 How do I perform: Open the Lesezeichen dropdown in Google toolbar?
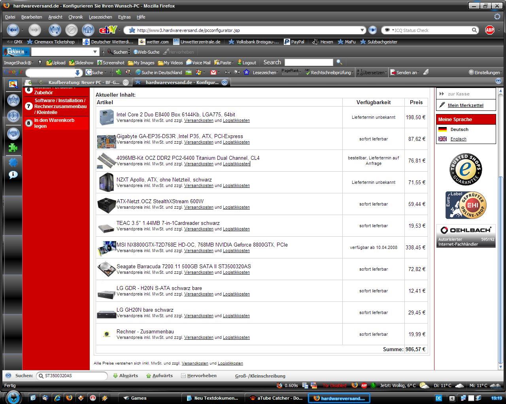265,72
